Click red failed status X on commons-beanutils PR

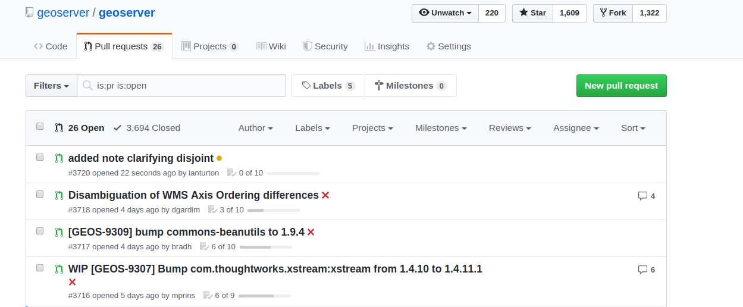tap(311, 232)
